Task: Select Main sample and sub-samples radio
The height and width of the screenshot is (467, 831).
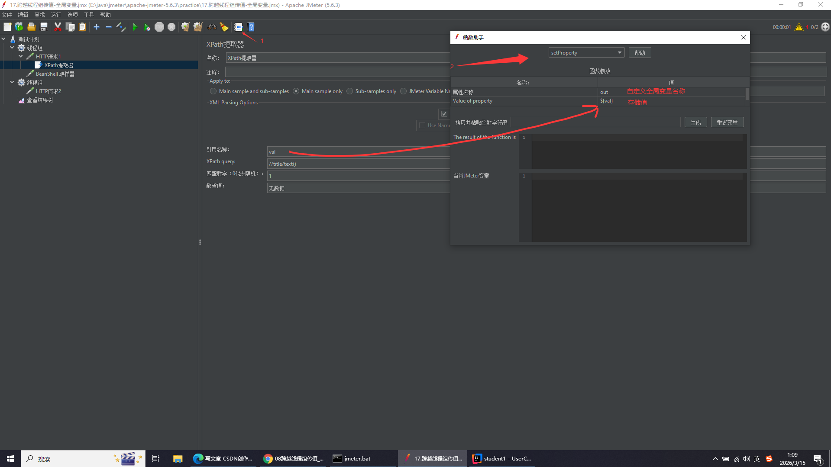Action: 213,91
